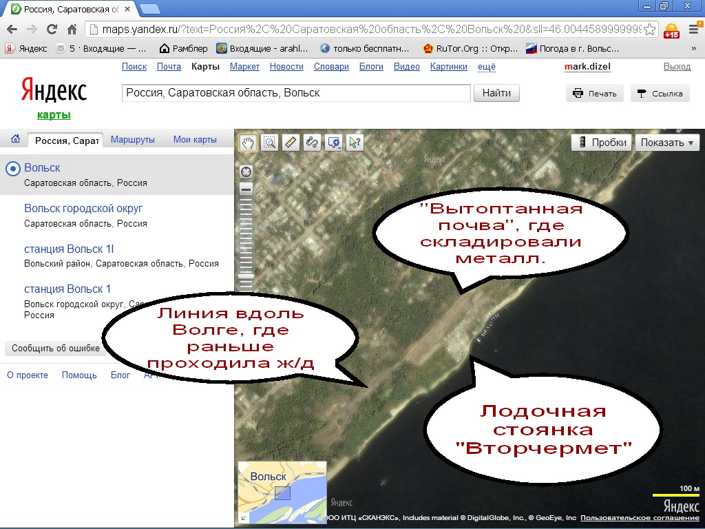The width and height of the screenshot is (705, 529).
Task: Collapse the mini overview map arrow
Action: 243,517
